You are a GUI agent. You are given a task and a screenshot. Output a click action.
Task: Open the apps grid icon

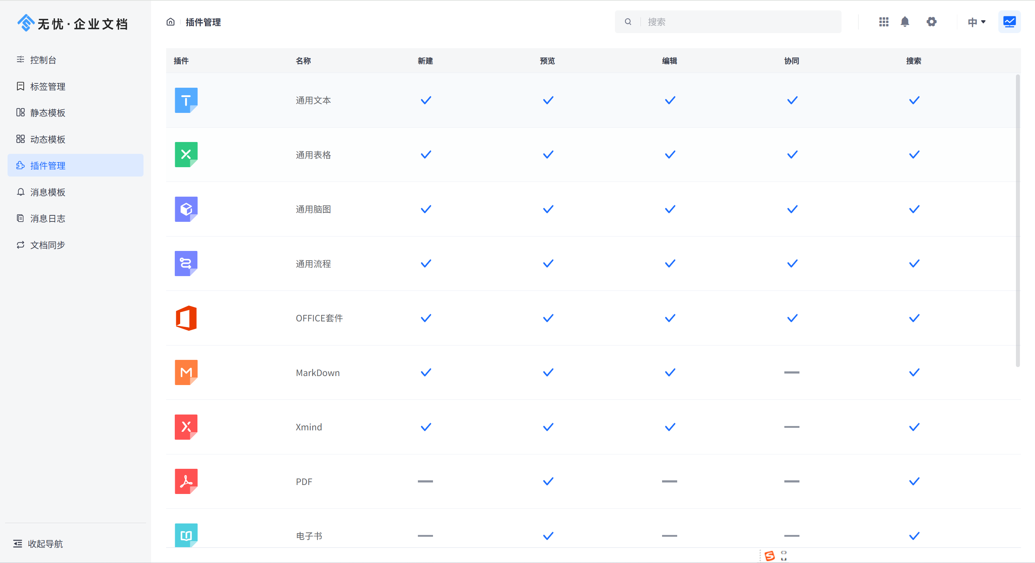tap(884, 22)
